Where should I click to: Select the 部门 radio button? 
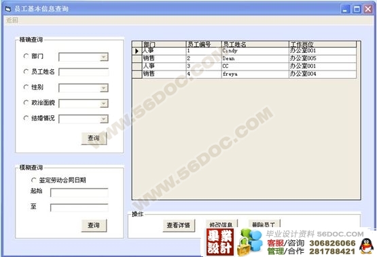tap(26, 56)
